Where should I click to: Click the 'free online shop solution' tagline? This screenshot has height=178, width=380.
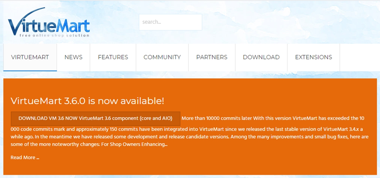coord(54,35)
